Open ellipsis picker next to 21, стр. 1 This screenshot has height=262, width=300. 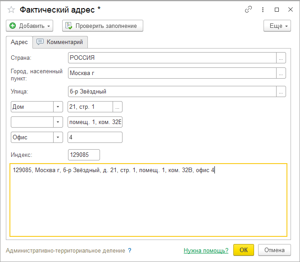118,107
